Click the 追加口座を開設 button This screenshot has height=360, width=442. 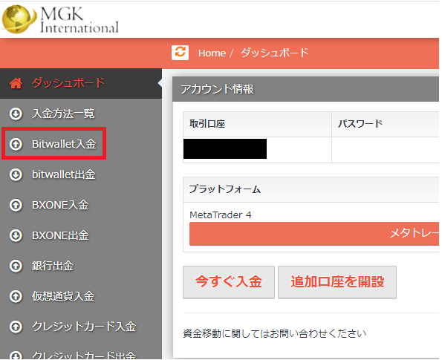pos(337,282)
